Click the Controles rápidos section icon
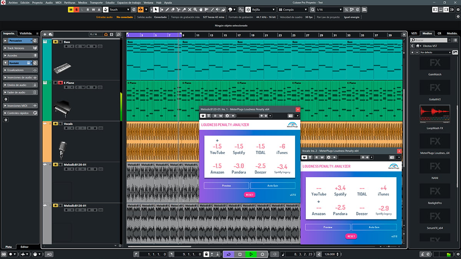This screenshot has width=461, height=259. (x=35, y=113)
